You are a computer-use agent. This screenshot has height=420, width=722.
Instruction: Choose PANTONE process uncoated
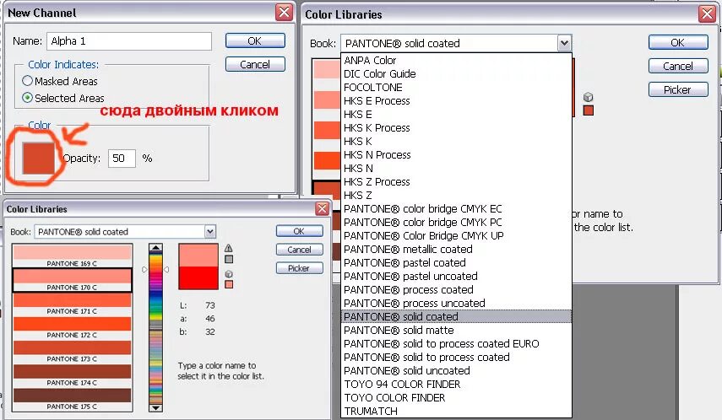point(456,303)
